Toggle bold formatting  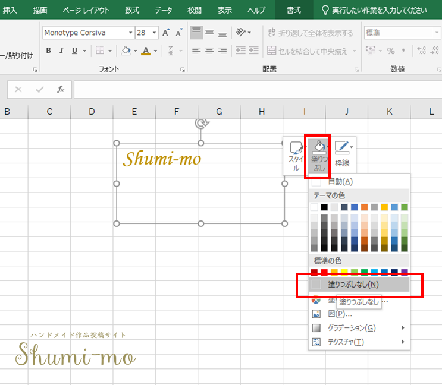pyautogui.click(x=49, y=51)
